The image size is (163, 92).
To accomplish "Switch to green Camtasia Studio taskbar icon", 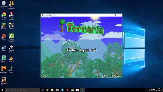I will pos(72,90).
